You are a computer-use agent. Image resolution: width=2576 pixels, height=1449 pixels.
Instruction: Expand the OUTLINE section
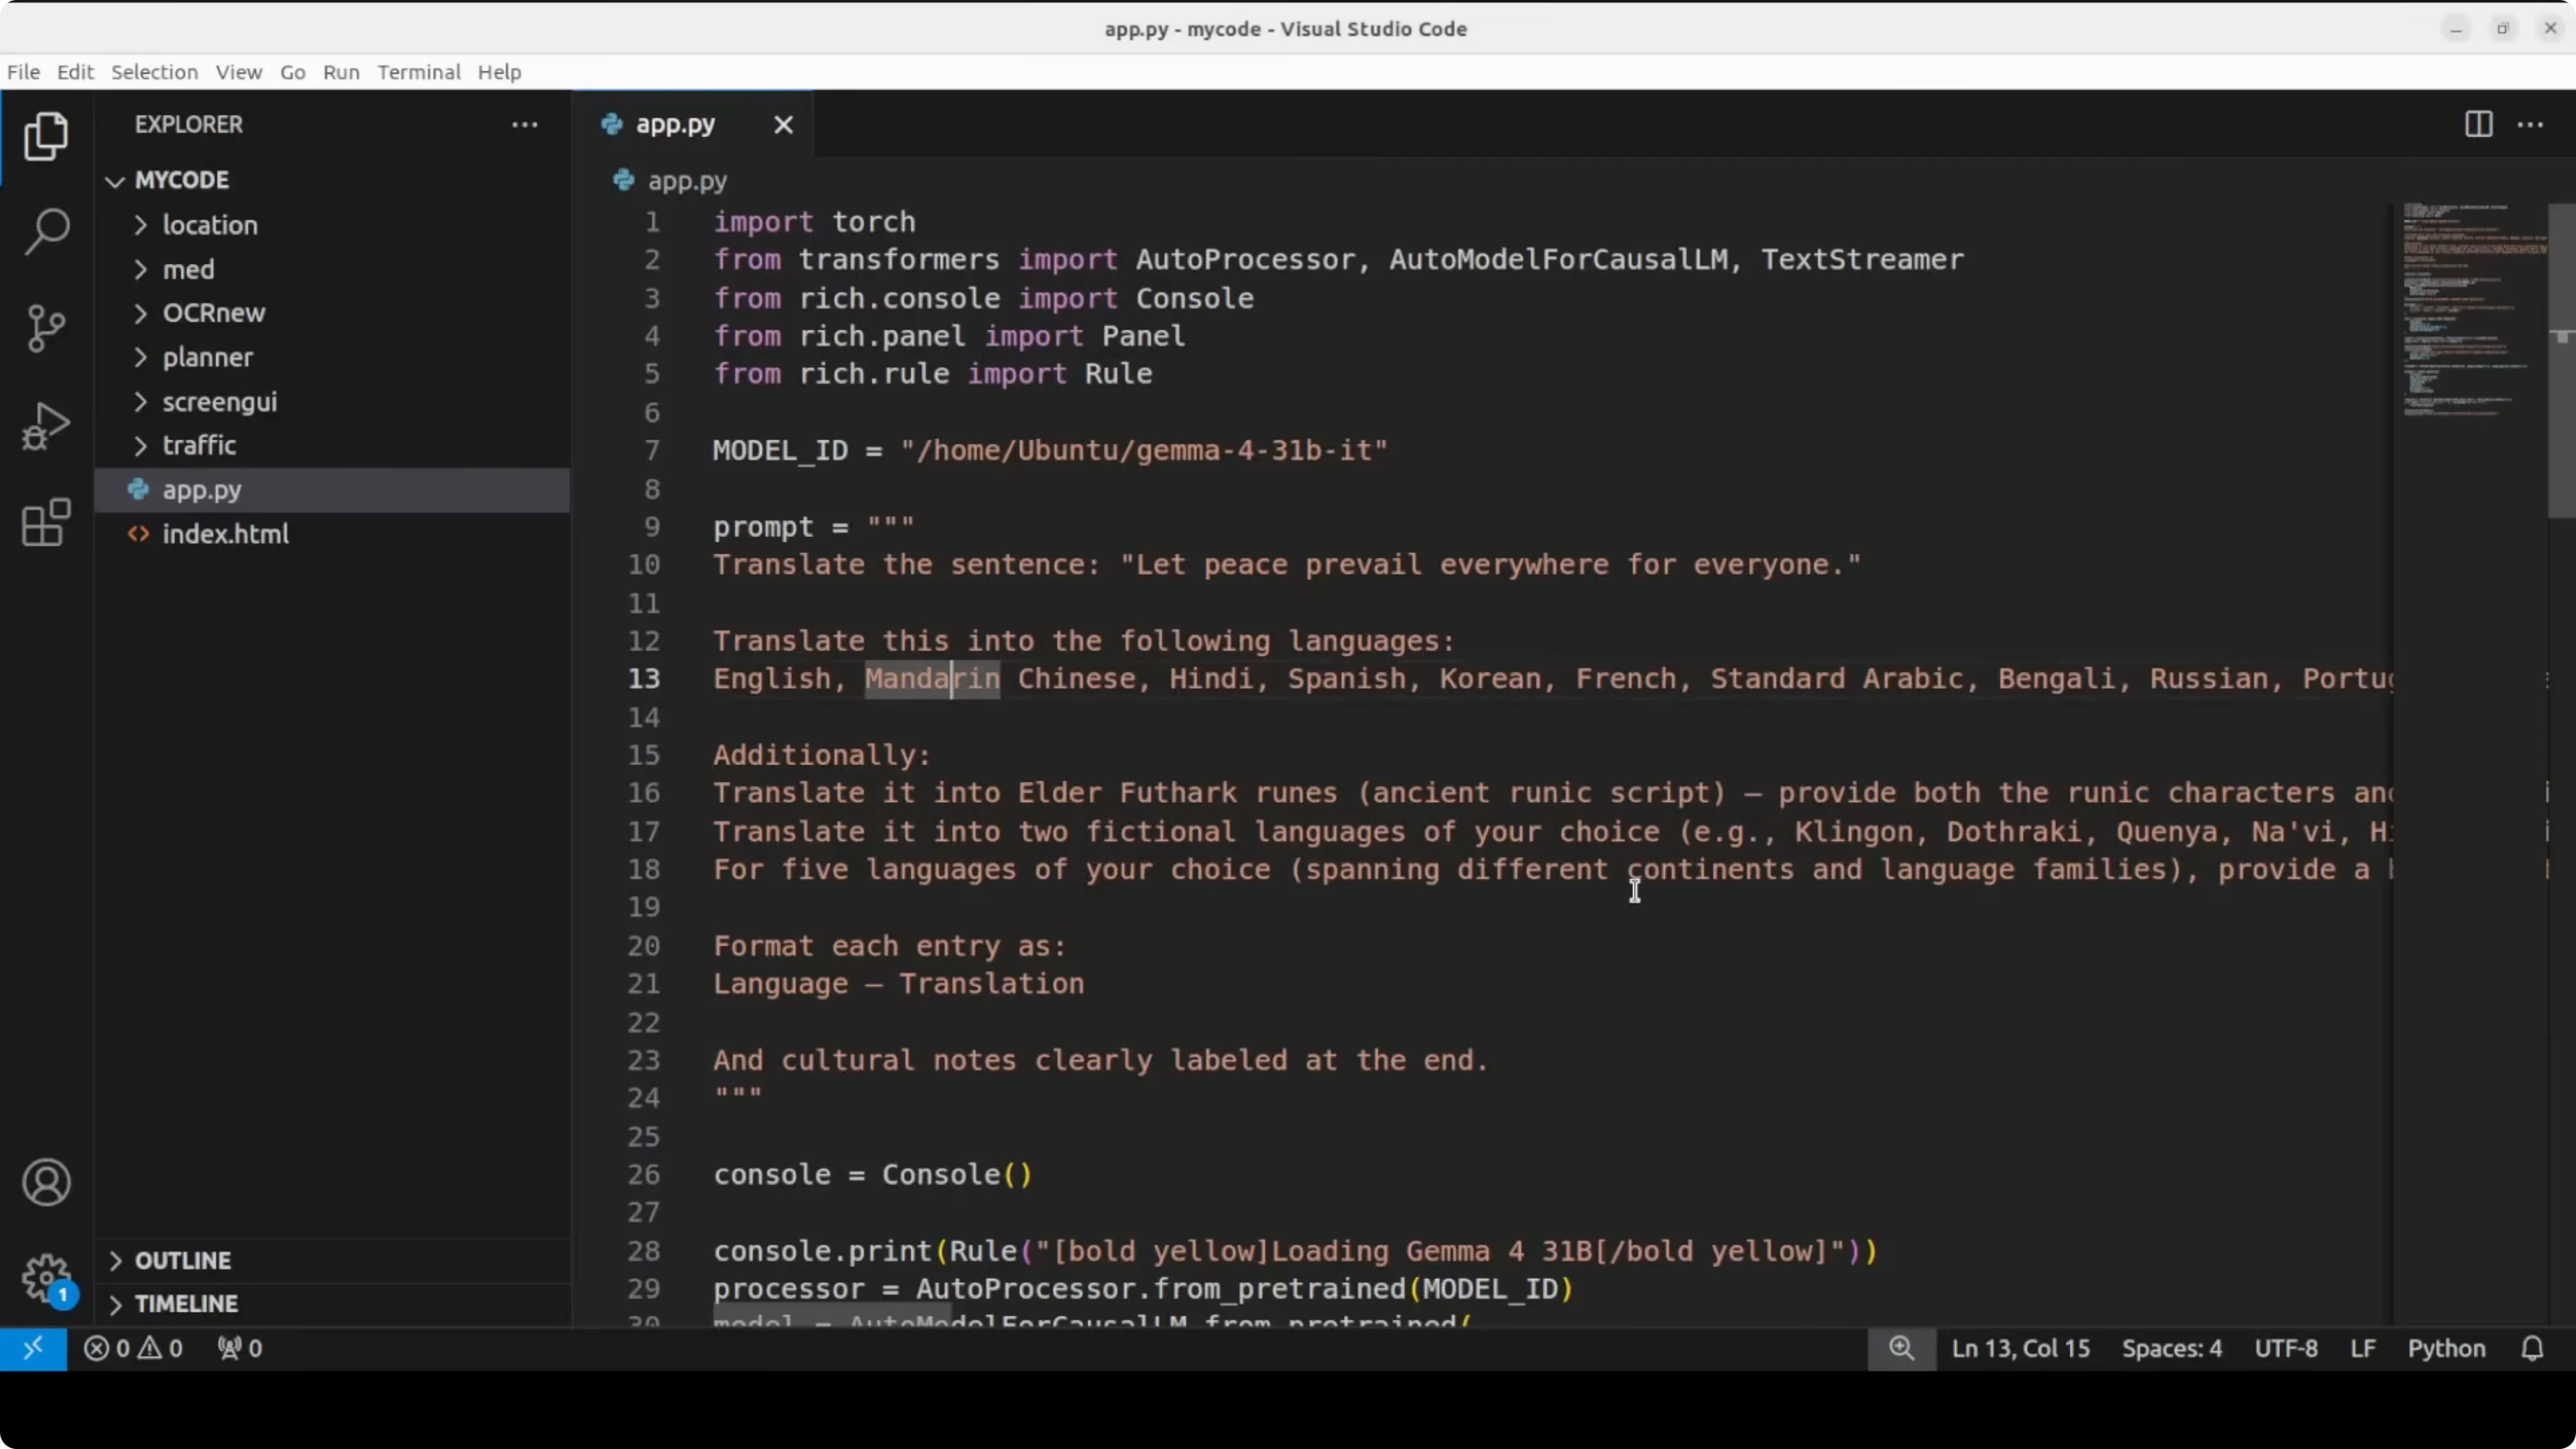click(x=182, y=1260)
